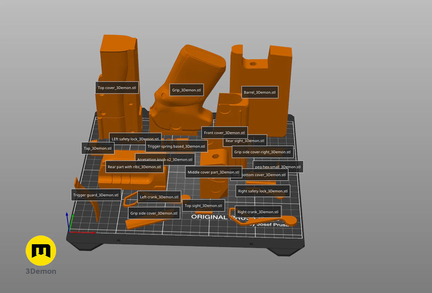Click the yellow 3Demon logo icon

tap(41, 251)
